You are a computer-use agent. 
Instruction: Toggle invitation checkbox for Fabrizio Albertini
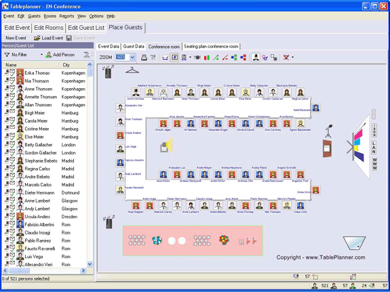12,224
